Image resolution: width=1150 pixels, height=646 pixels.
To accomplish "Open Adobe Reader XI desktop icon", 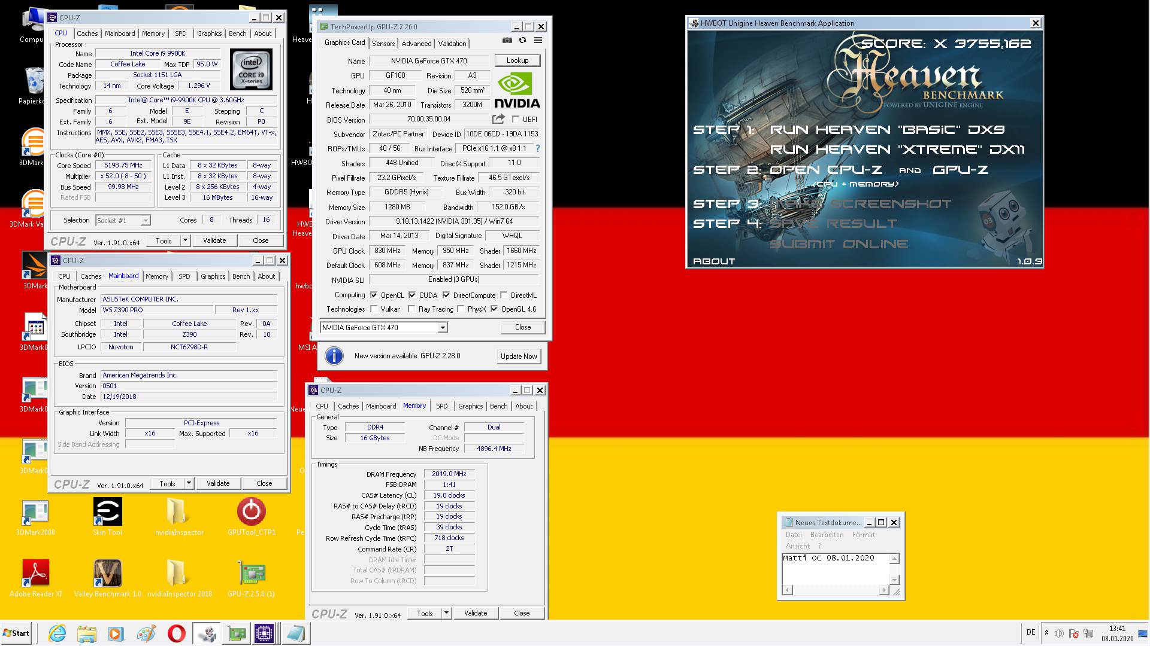I will [x=35, y=578].
